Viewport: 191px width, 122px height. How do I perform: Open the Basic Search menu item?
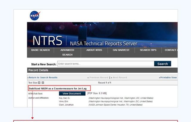pyautogui.click(x=41, y=50)
